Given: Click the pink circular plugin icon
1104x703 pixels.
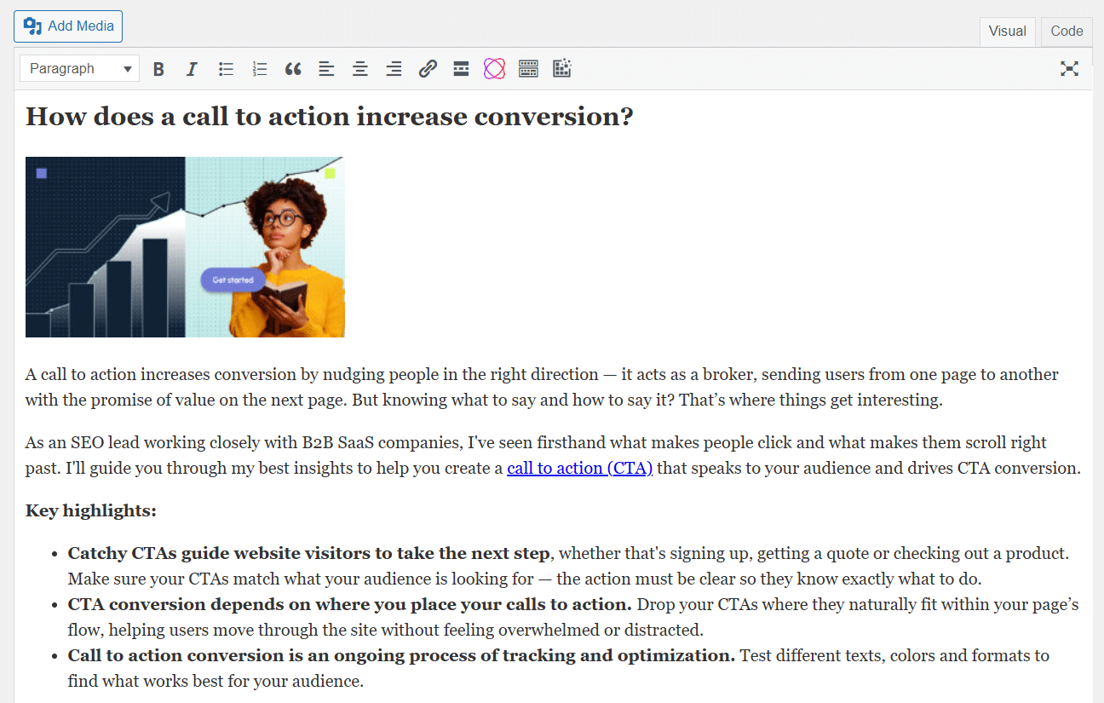Looking at the screenshot, I should [x=495, y=69].
